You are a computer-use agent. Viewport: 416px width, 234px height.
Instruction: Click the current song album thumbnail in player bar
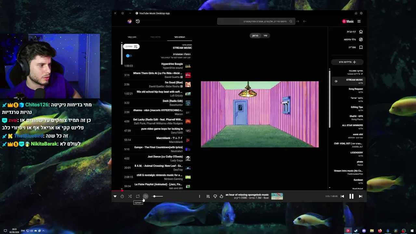click(277, 196)
